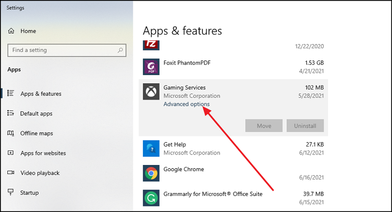Image resolution: width=392 pixels, height=212 pixels.
Task: Click the Apps sidebar section heading
Action: [x=14, y=69]
